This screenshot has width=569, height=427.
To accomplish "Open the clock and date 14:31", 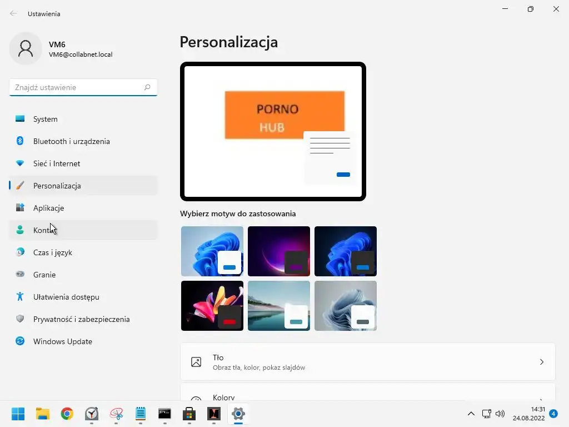I will pyautogui.click(x=529, y=414).
